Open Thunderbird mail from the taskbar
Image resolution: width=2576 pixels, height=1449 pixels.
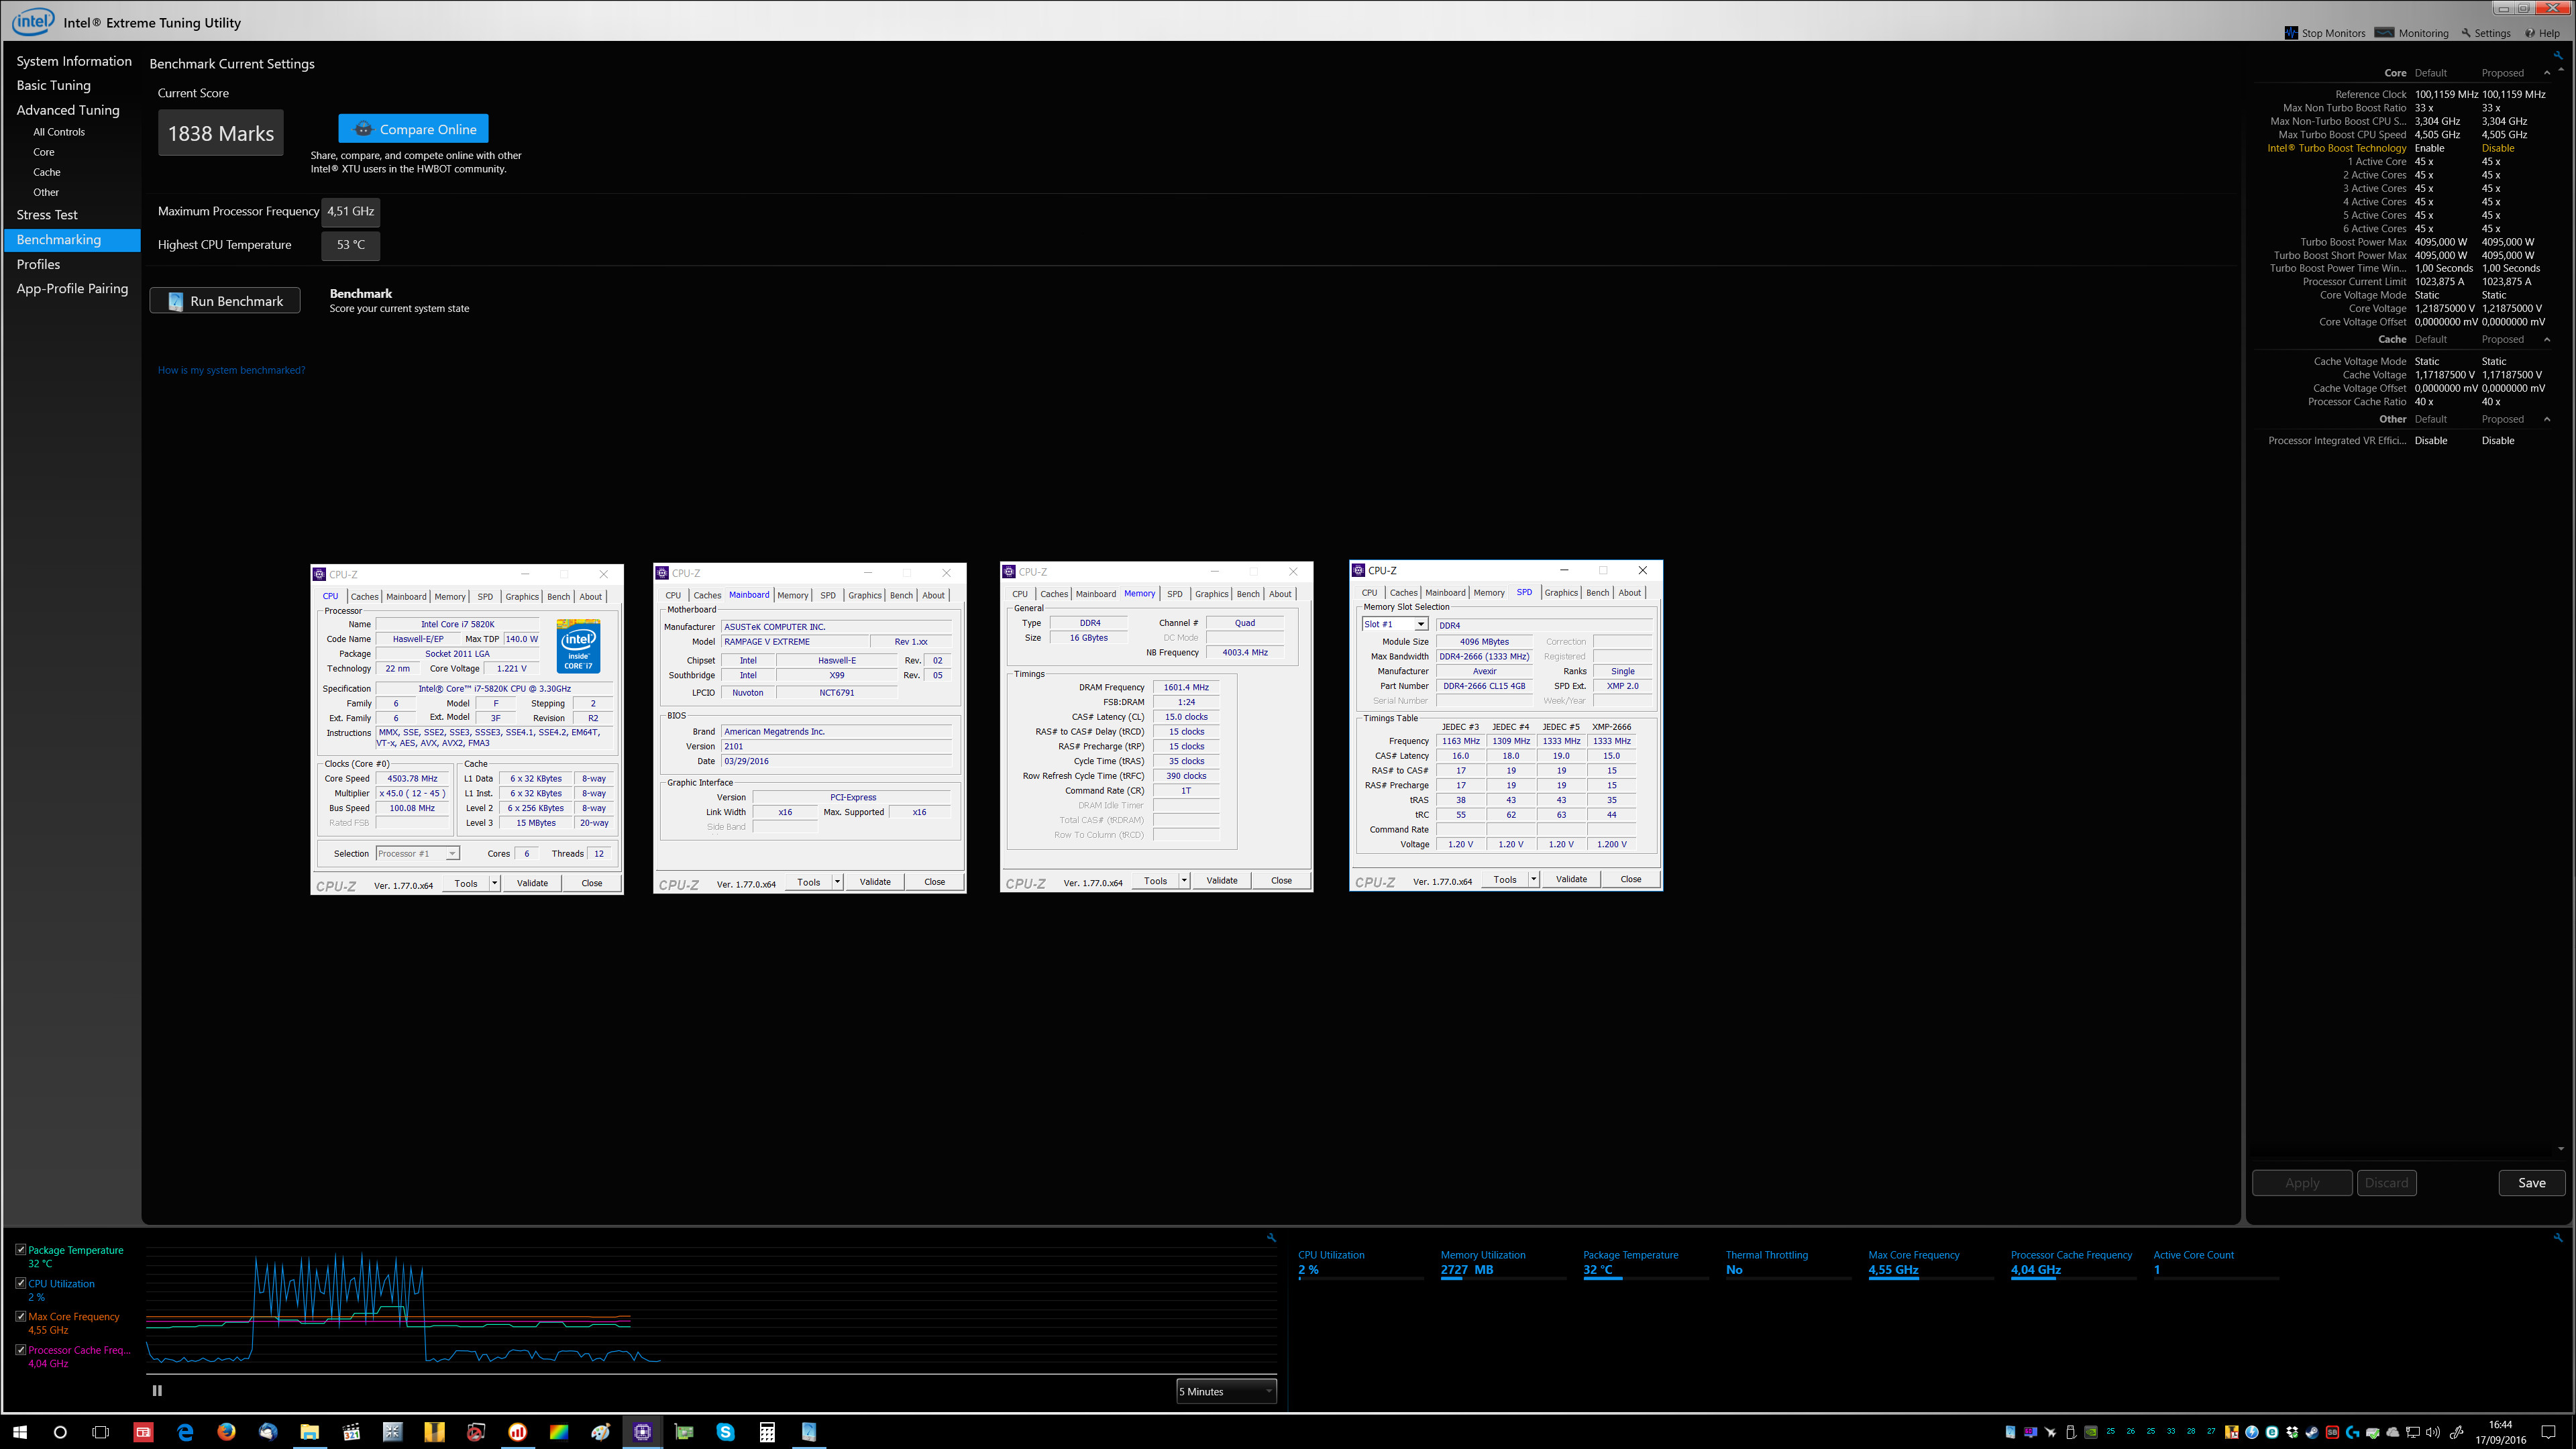268,1432
